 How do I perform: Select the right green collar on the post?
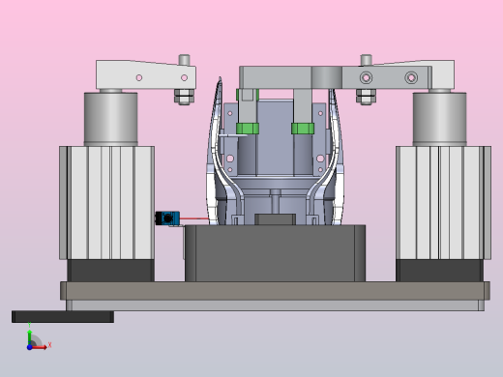click(x=303, y=129)
